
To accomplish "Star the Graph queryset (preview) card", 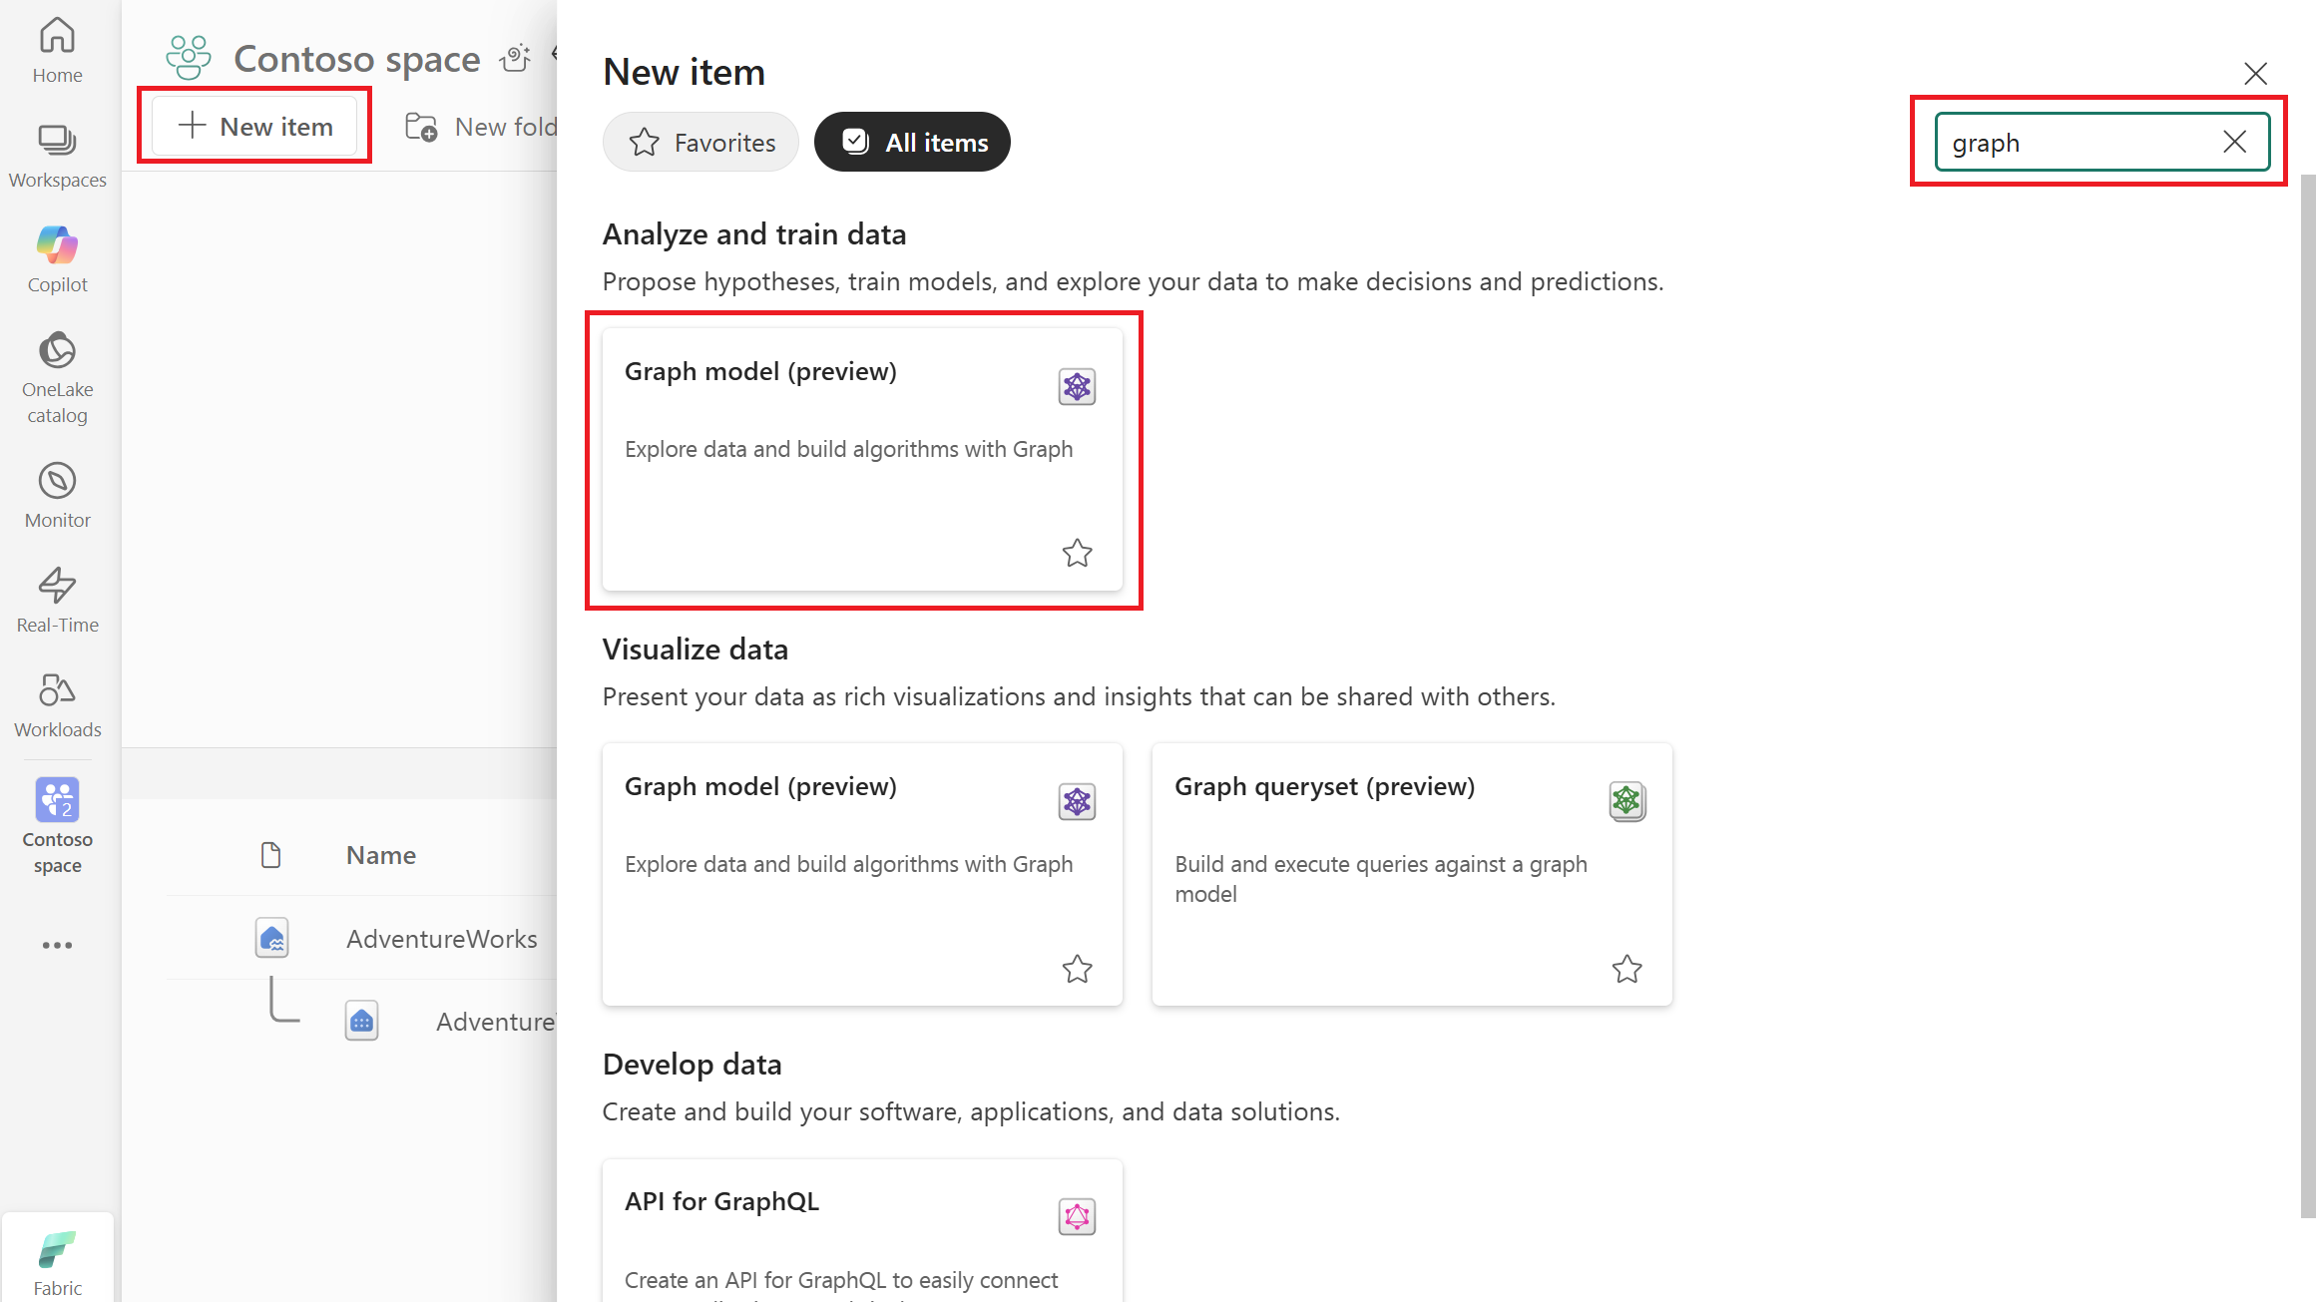I will point(1626,969).
